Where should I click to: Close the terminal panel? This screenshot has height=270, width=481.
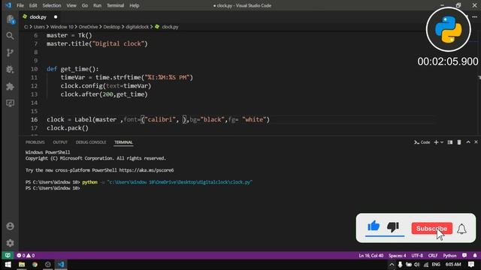point(476,142)
